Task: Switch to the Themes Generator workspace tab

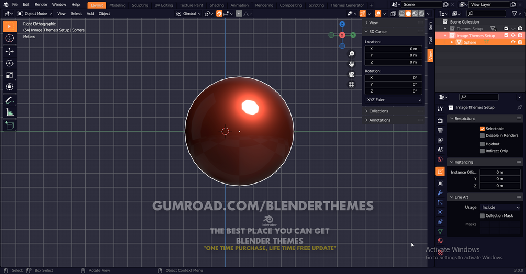Action: (x=347, y=5)
